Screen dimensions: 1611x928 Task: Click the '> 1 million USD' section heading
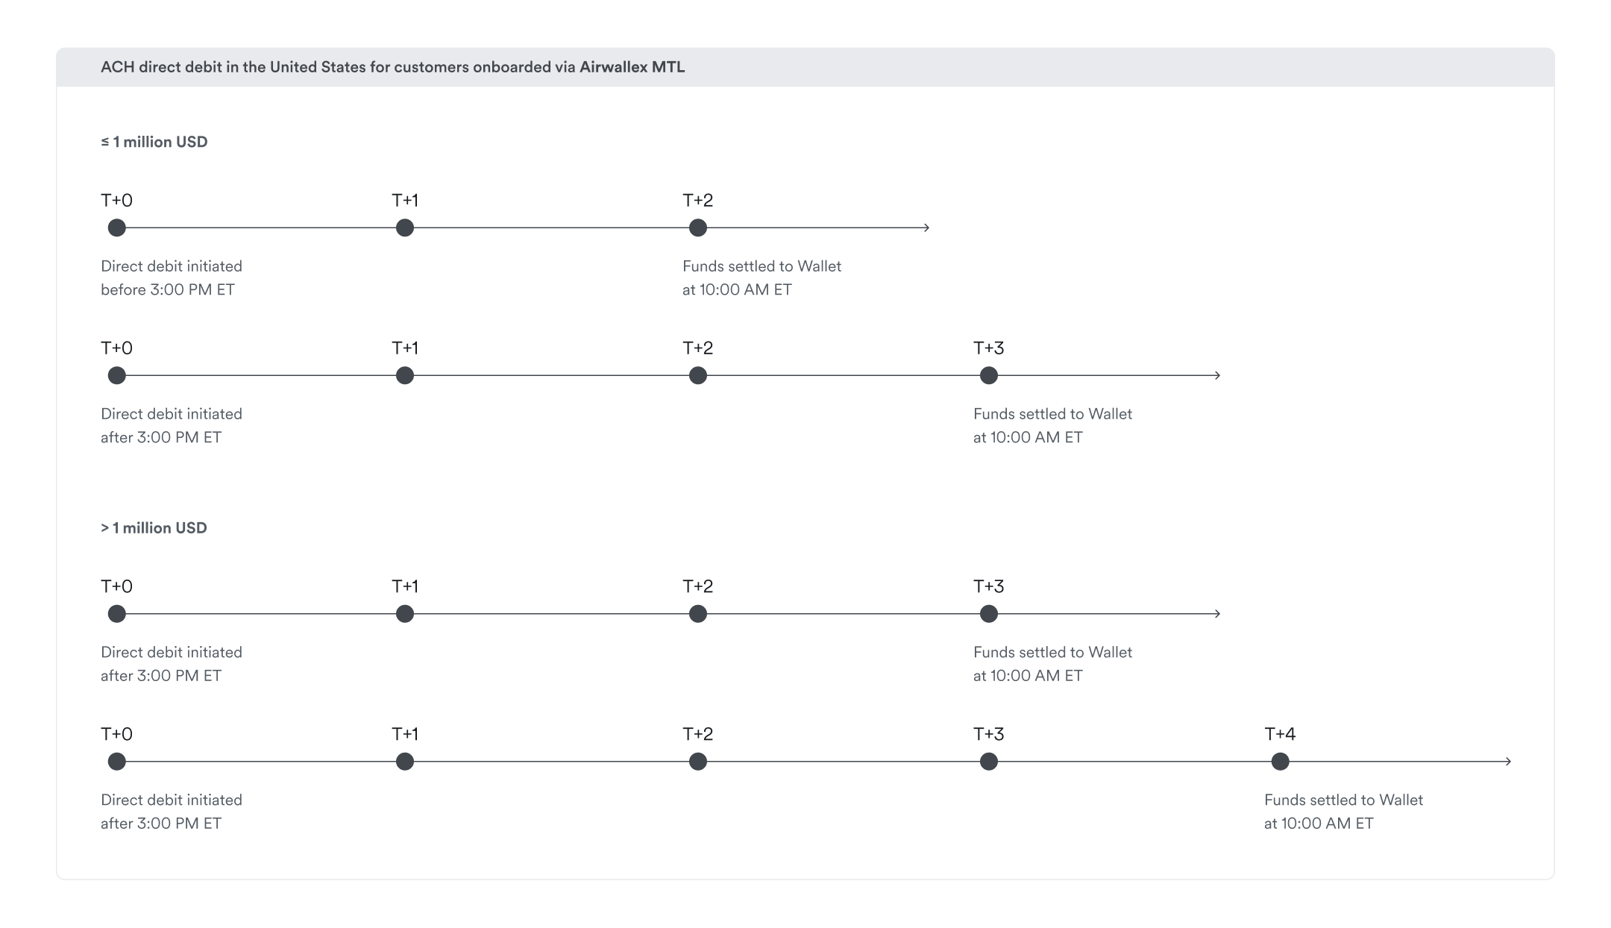[154, 528]
